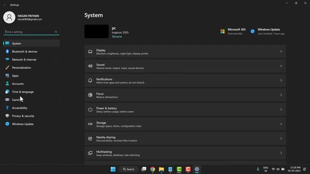Image resolution: width=310 pixels, height=174 pixels.
Task: Click the Apps icon in sidebar
Action: (7, 76)
